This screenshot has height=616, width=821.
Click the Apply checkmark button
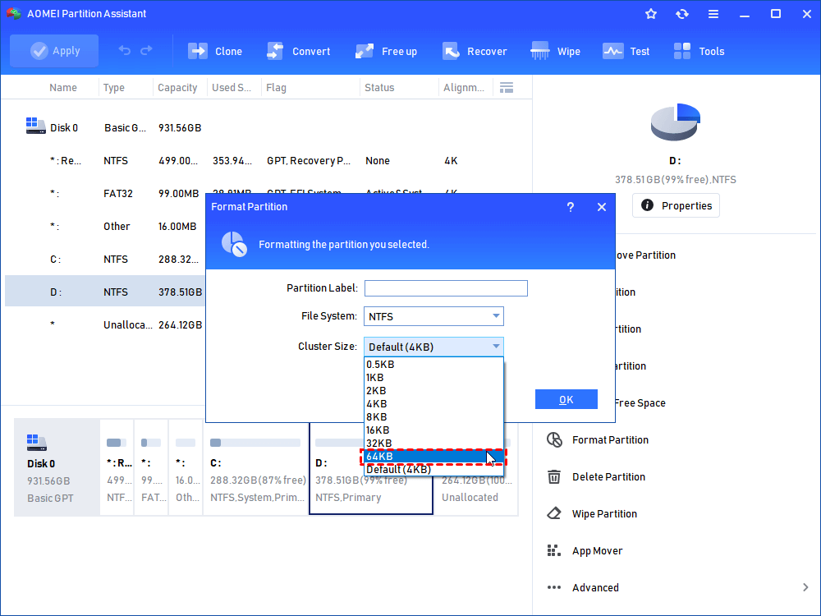tap(54, 51)
